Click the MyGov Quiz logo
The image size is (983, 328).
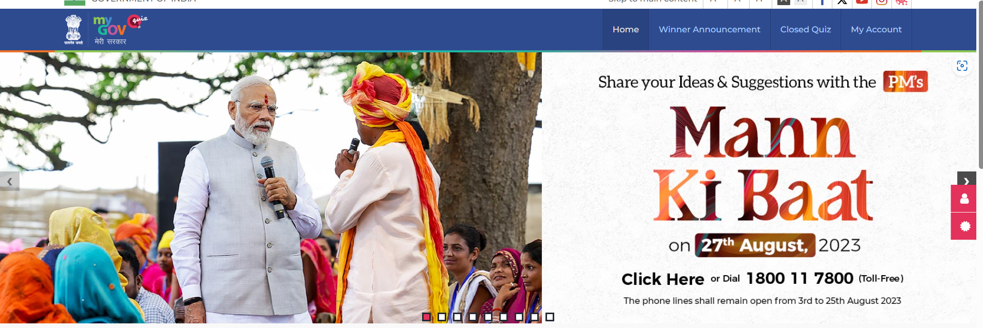(x=120, y=30)
